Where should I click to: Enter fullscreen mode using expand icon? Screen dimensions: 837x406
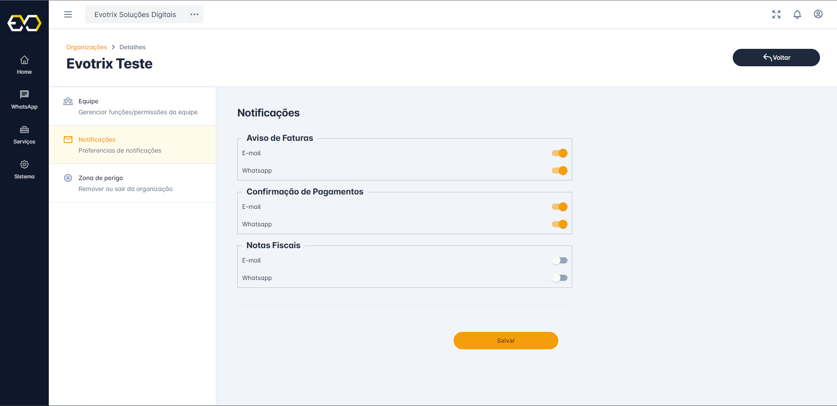click(x=776, y=14)
